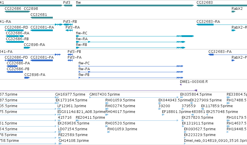247x145 pixels.
Task: Open the feature label 415716
Action: pyautogui.click(x=65, y=118)
